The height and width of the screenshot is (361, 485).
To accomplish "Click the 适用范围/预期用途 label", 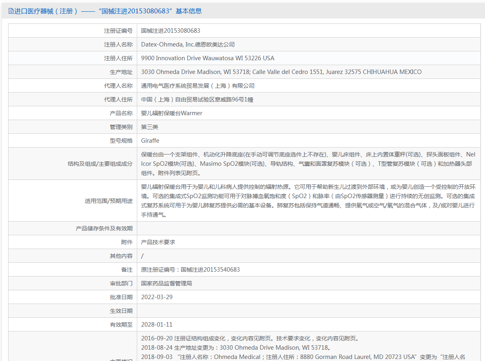I will click(x=108, y=201).
